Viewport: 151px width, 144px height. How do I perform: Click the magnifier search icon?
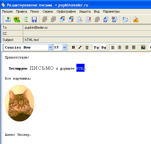click(x=80, y=19)
